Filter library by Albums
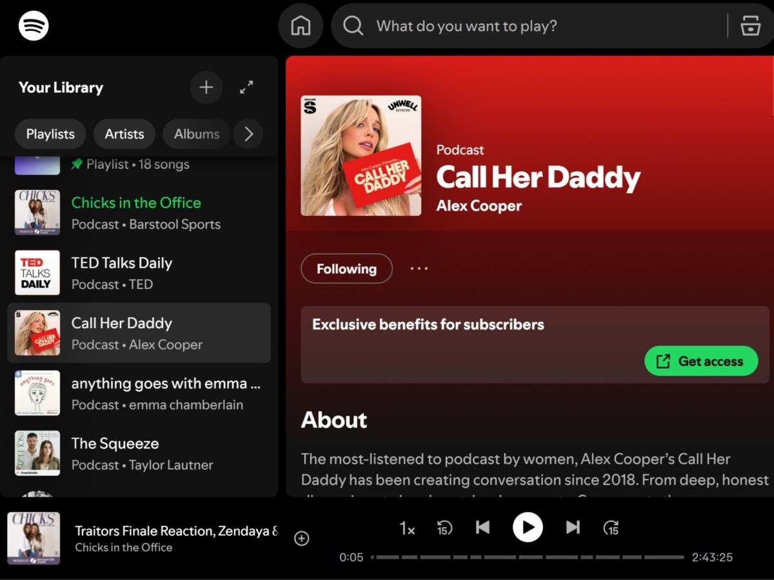This screenshot has height=580, width=774. (197, 134)
